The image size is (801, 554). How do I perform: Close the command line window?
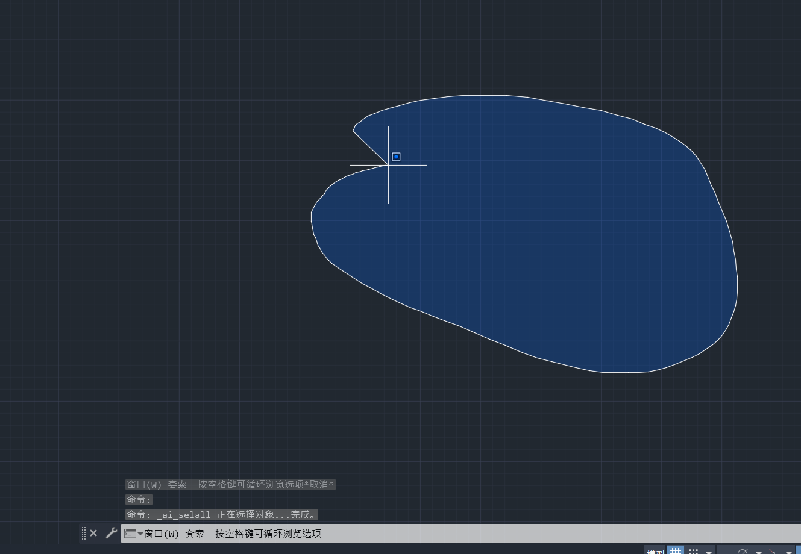93,533
